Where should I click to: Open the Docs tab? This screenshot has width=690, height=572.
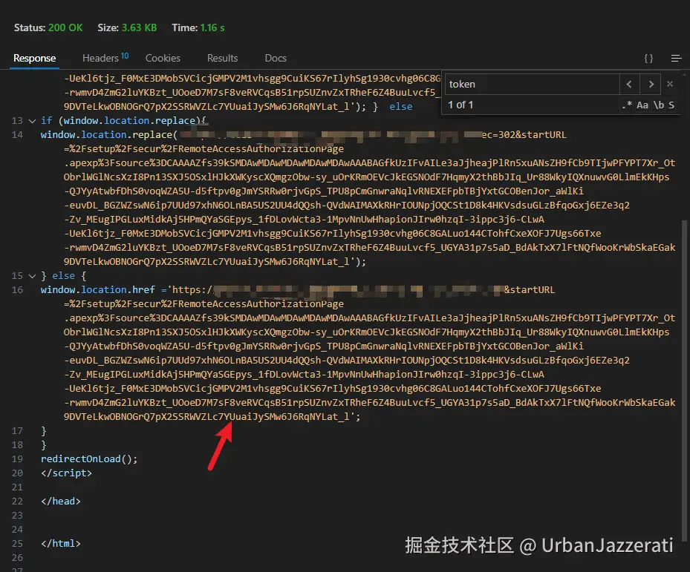pyautogui.click(x=276, y=58)
